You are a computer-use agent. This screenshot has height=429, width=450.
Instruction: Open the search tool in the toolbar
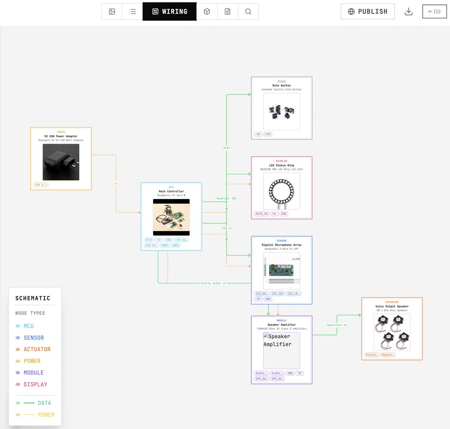click(x=248, y=12)
